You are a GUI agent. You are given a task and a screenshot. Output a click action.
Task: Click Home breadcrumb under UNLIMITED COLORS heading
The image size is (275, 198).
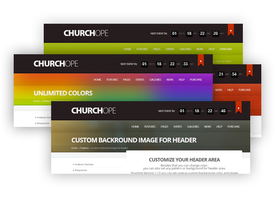pos(36,101)
